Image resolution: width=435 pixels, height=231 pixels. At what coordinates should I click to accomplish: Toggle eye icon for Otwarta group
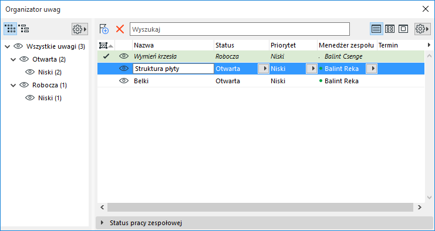pyautogui.click(x=24, y=59)
